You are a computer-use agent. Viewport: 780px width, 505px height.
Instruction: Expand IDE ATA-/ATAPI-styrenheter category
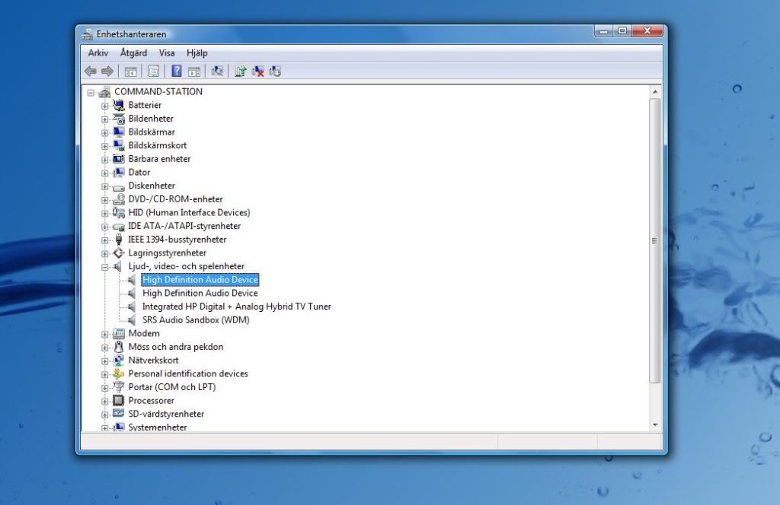pos(105,227)
